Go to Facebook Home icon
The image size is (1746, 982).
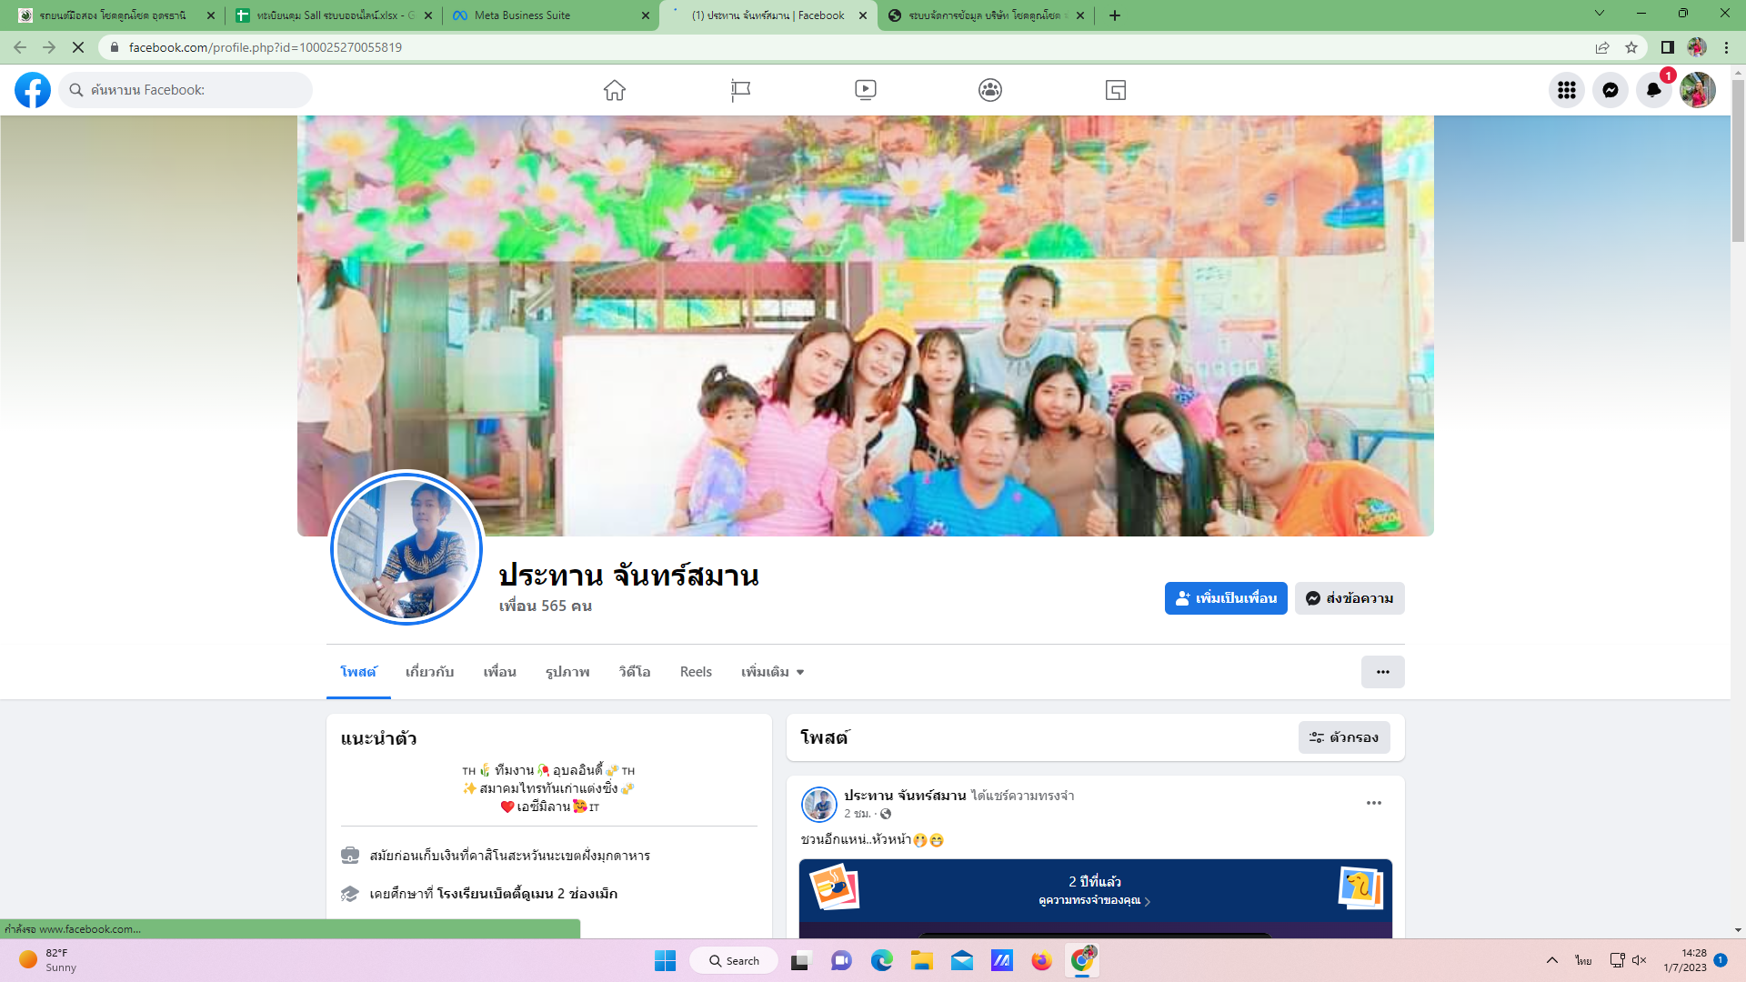[x=615, y=90]
